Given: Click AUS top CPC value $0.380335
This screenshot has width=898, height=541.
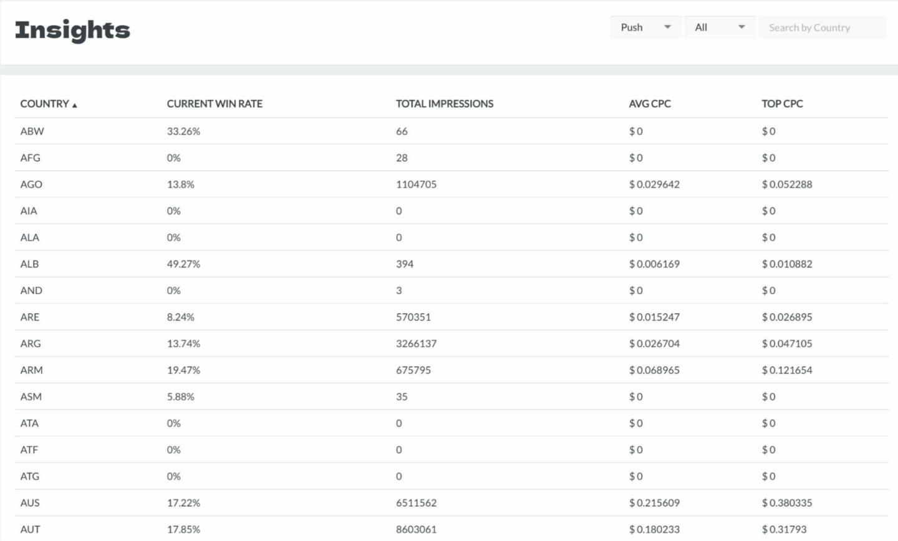Looking at the screenshot, I should pos(786,503).
